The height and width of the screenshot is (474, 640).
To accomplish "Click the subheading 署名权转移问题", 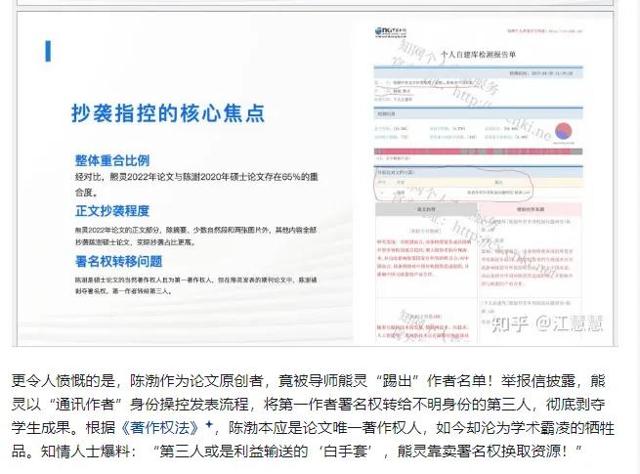I will 119,261.
